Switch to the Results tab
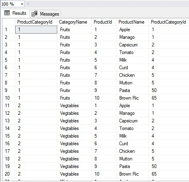Viewport: 189px width, 182px height. pyautogui.click(x=15, y=13)
